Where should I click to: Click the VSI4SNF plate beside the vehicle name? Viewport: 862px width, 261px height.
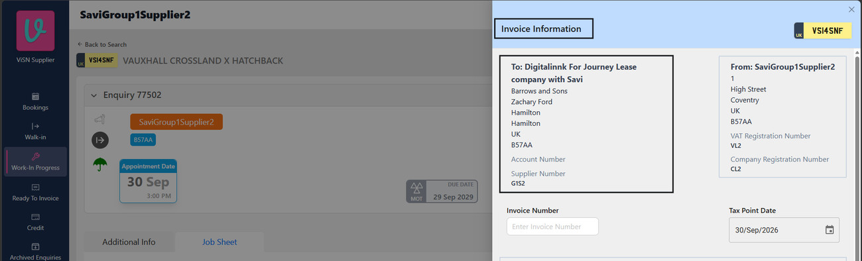coord(97,61)
